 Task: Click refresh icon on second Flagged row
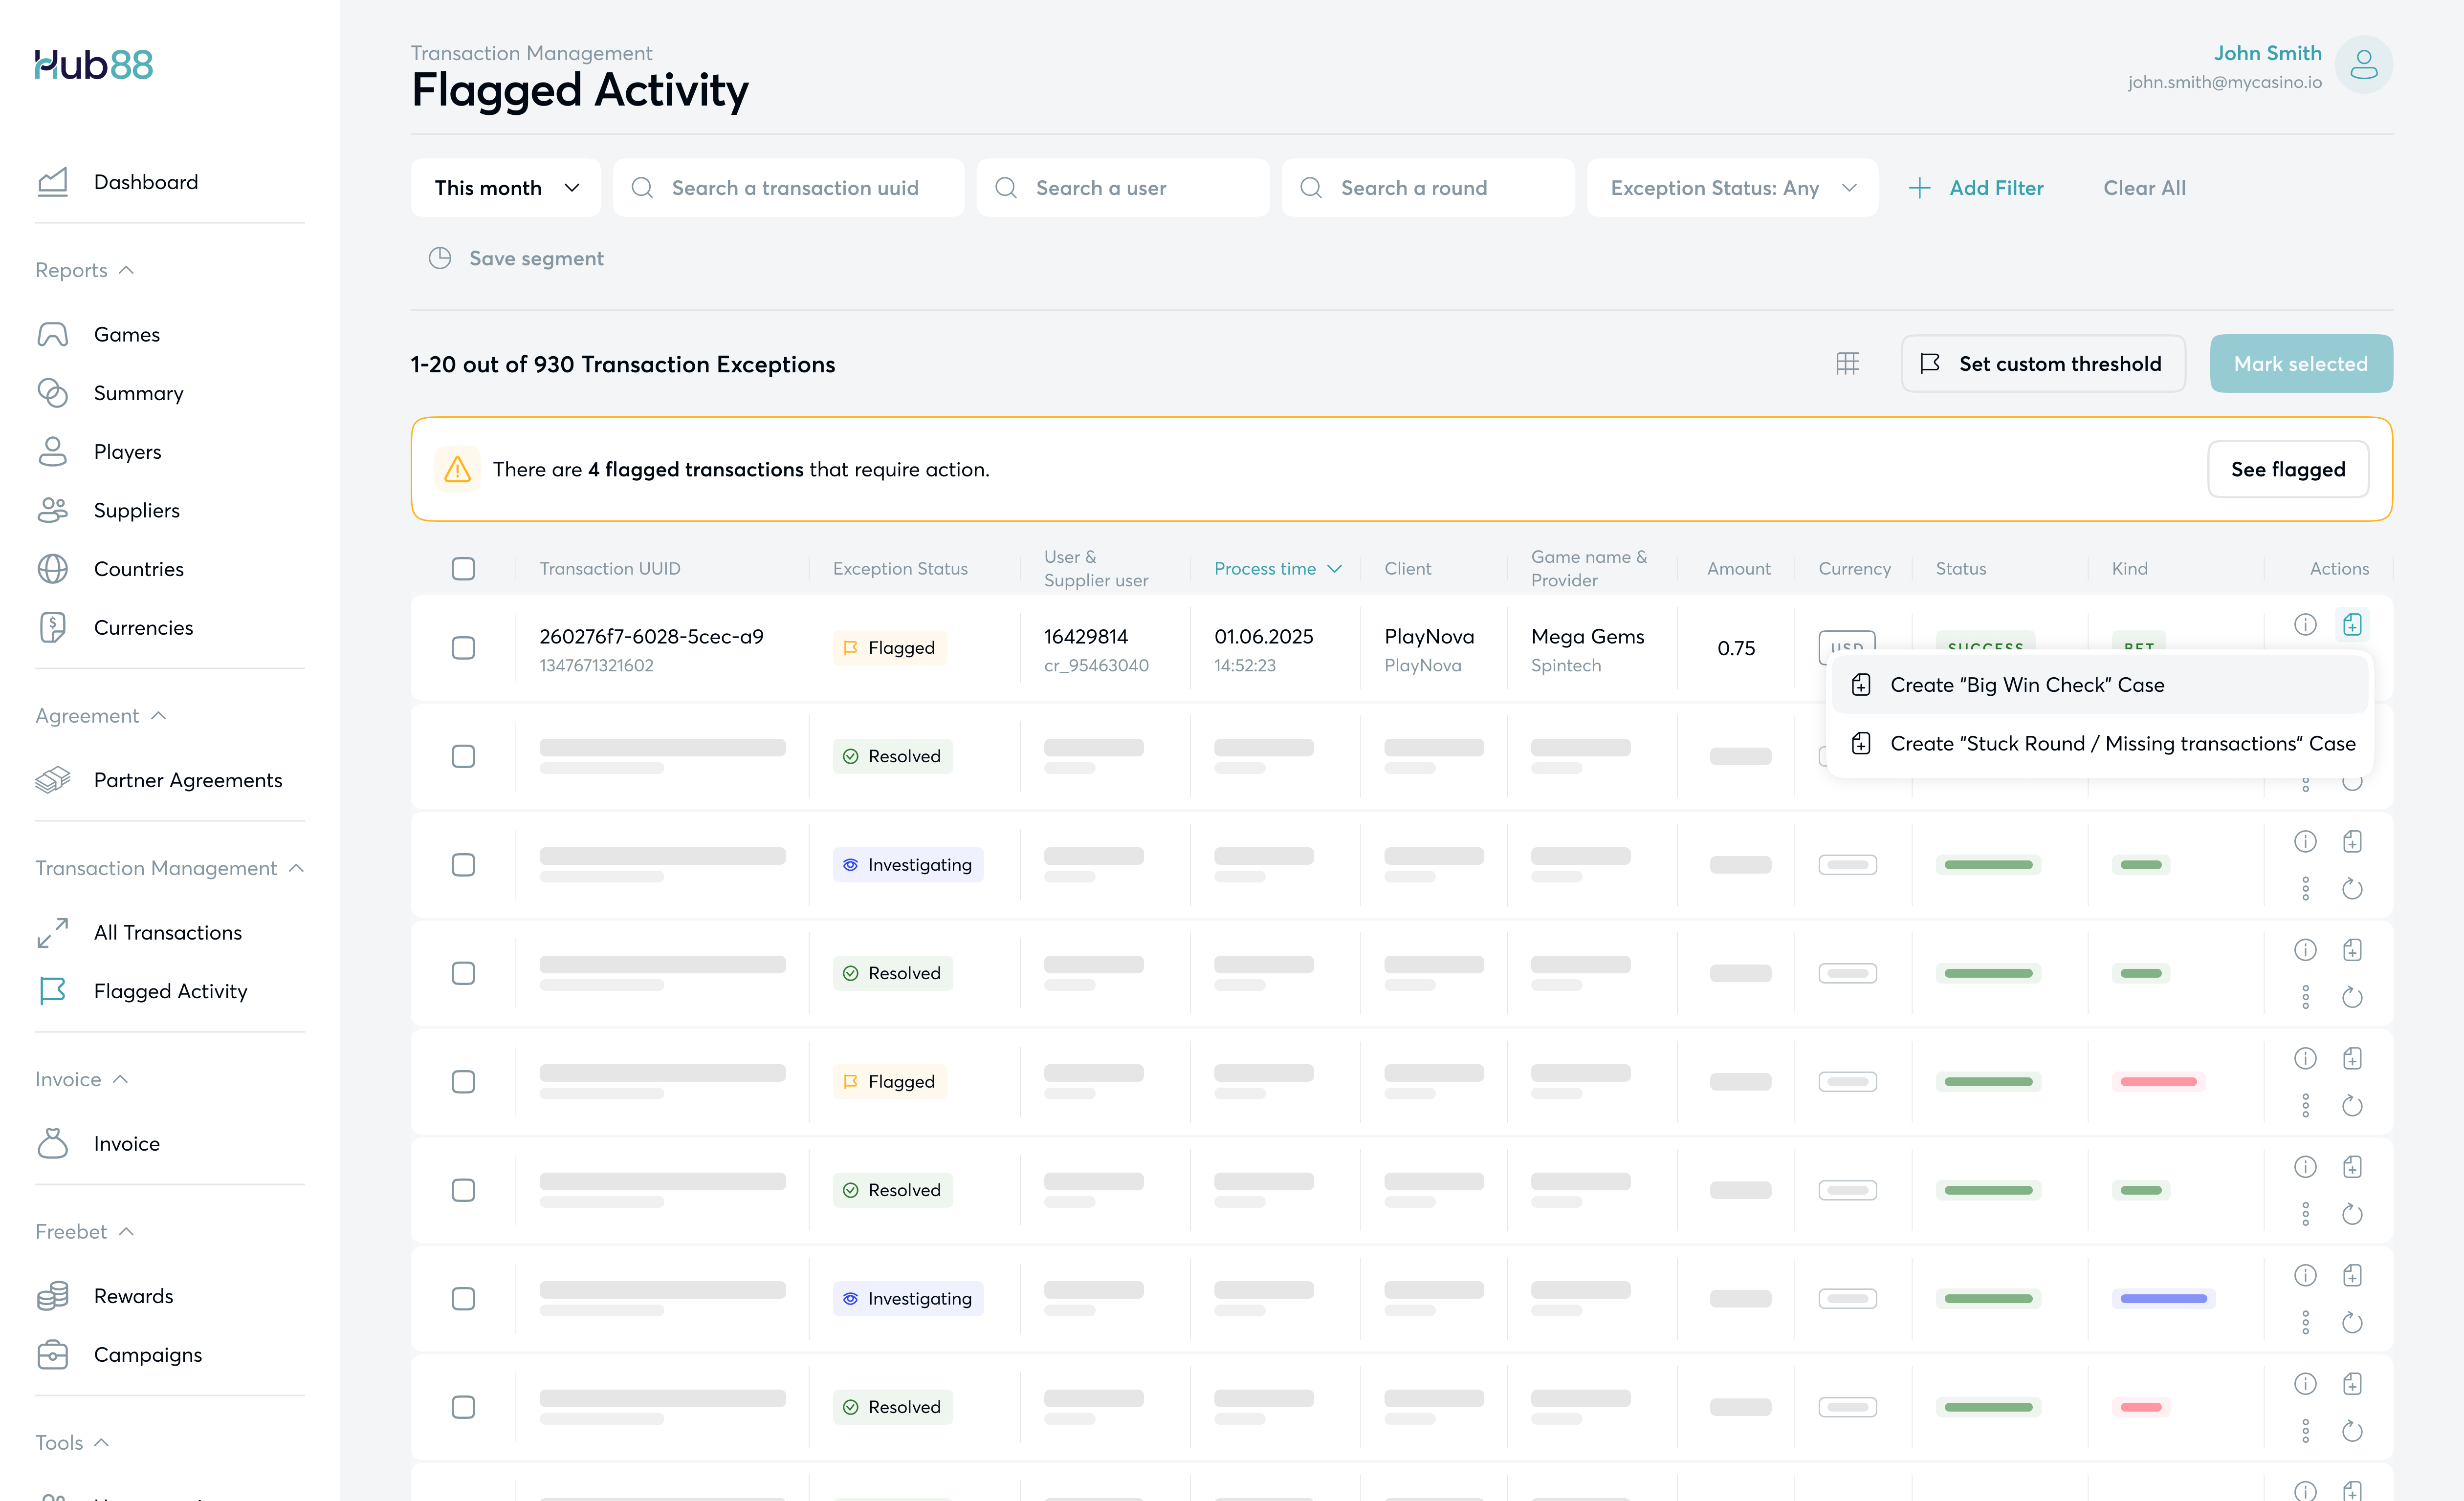coord(2352,1105)
